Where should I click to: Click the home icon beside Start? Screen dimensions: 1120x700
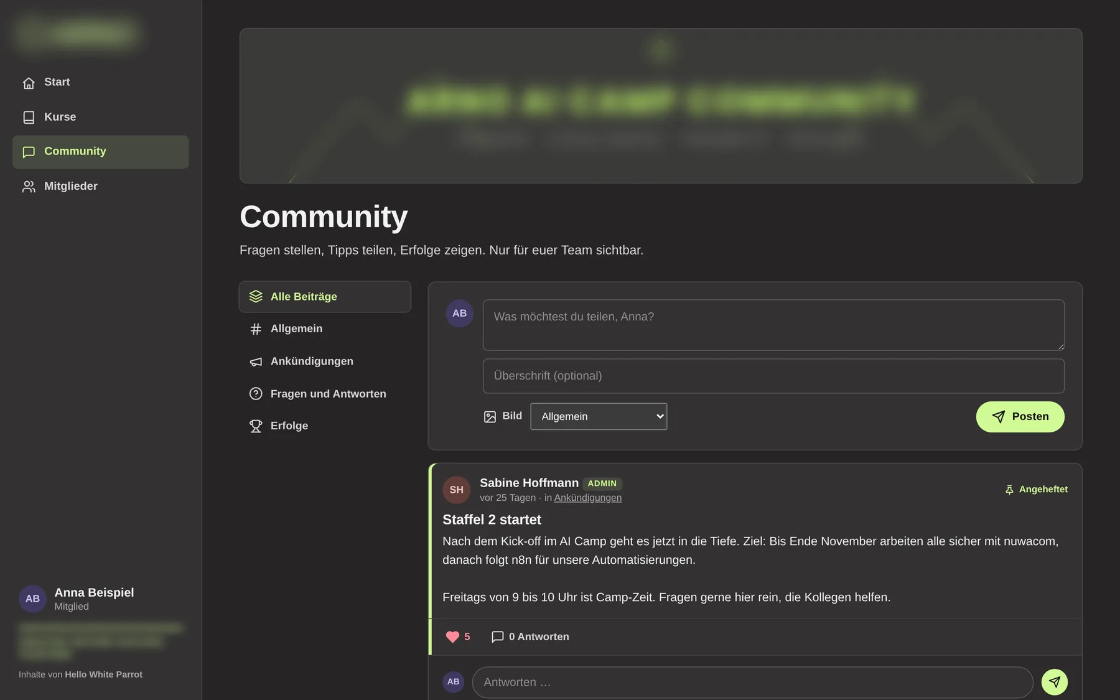tap(29, 83)
